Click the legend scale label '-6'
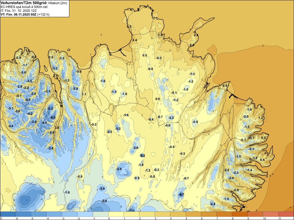The width and height of the screenshot is (294, 220). pos(16,219)
